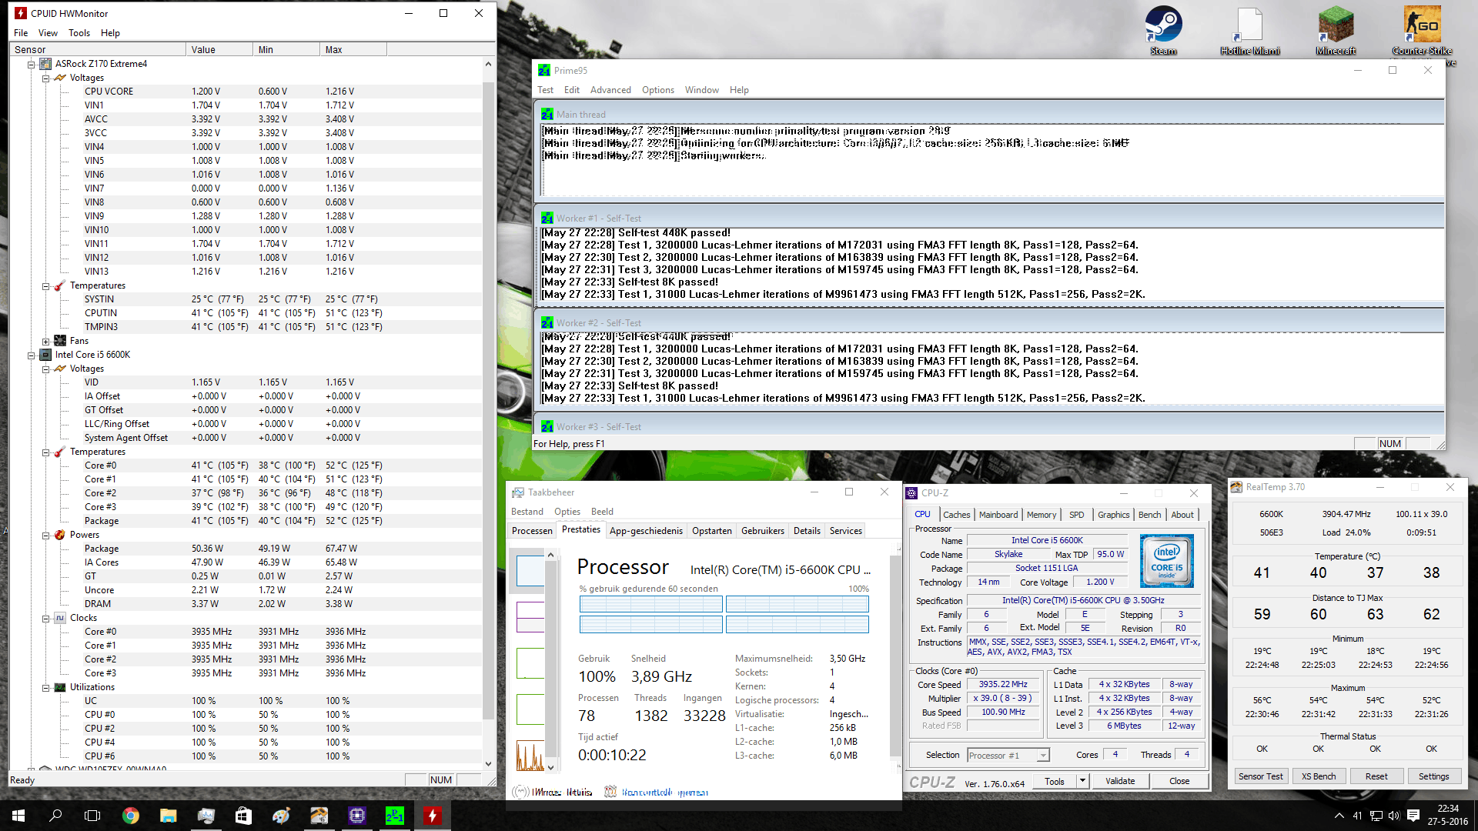Click the Sensor Test button in RealTemp
The width and height of the screenshot is (1478, 831).
click(x=1260, y=776)
